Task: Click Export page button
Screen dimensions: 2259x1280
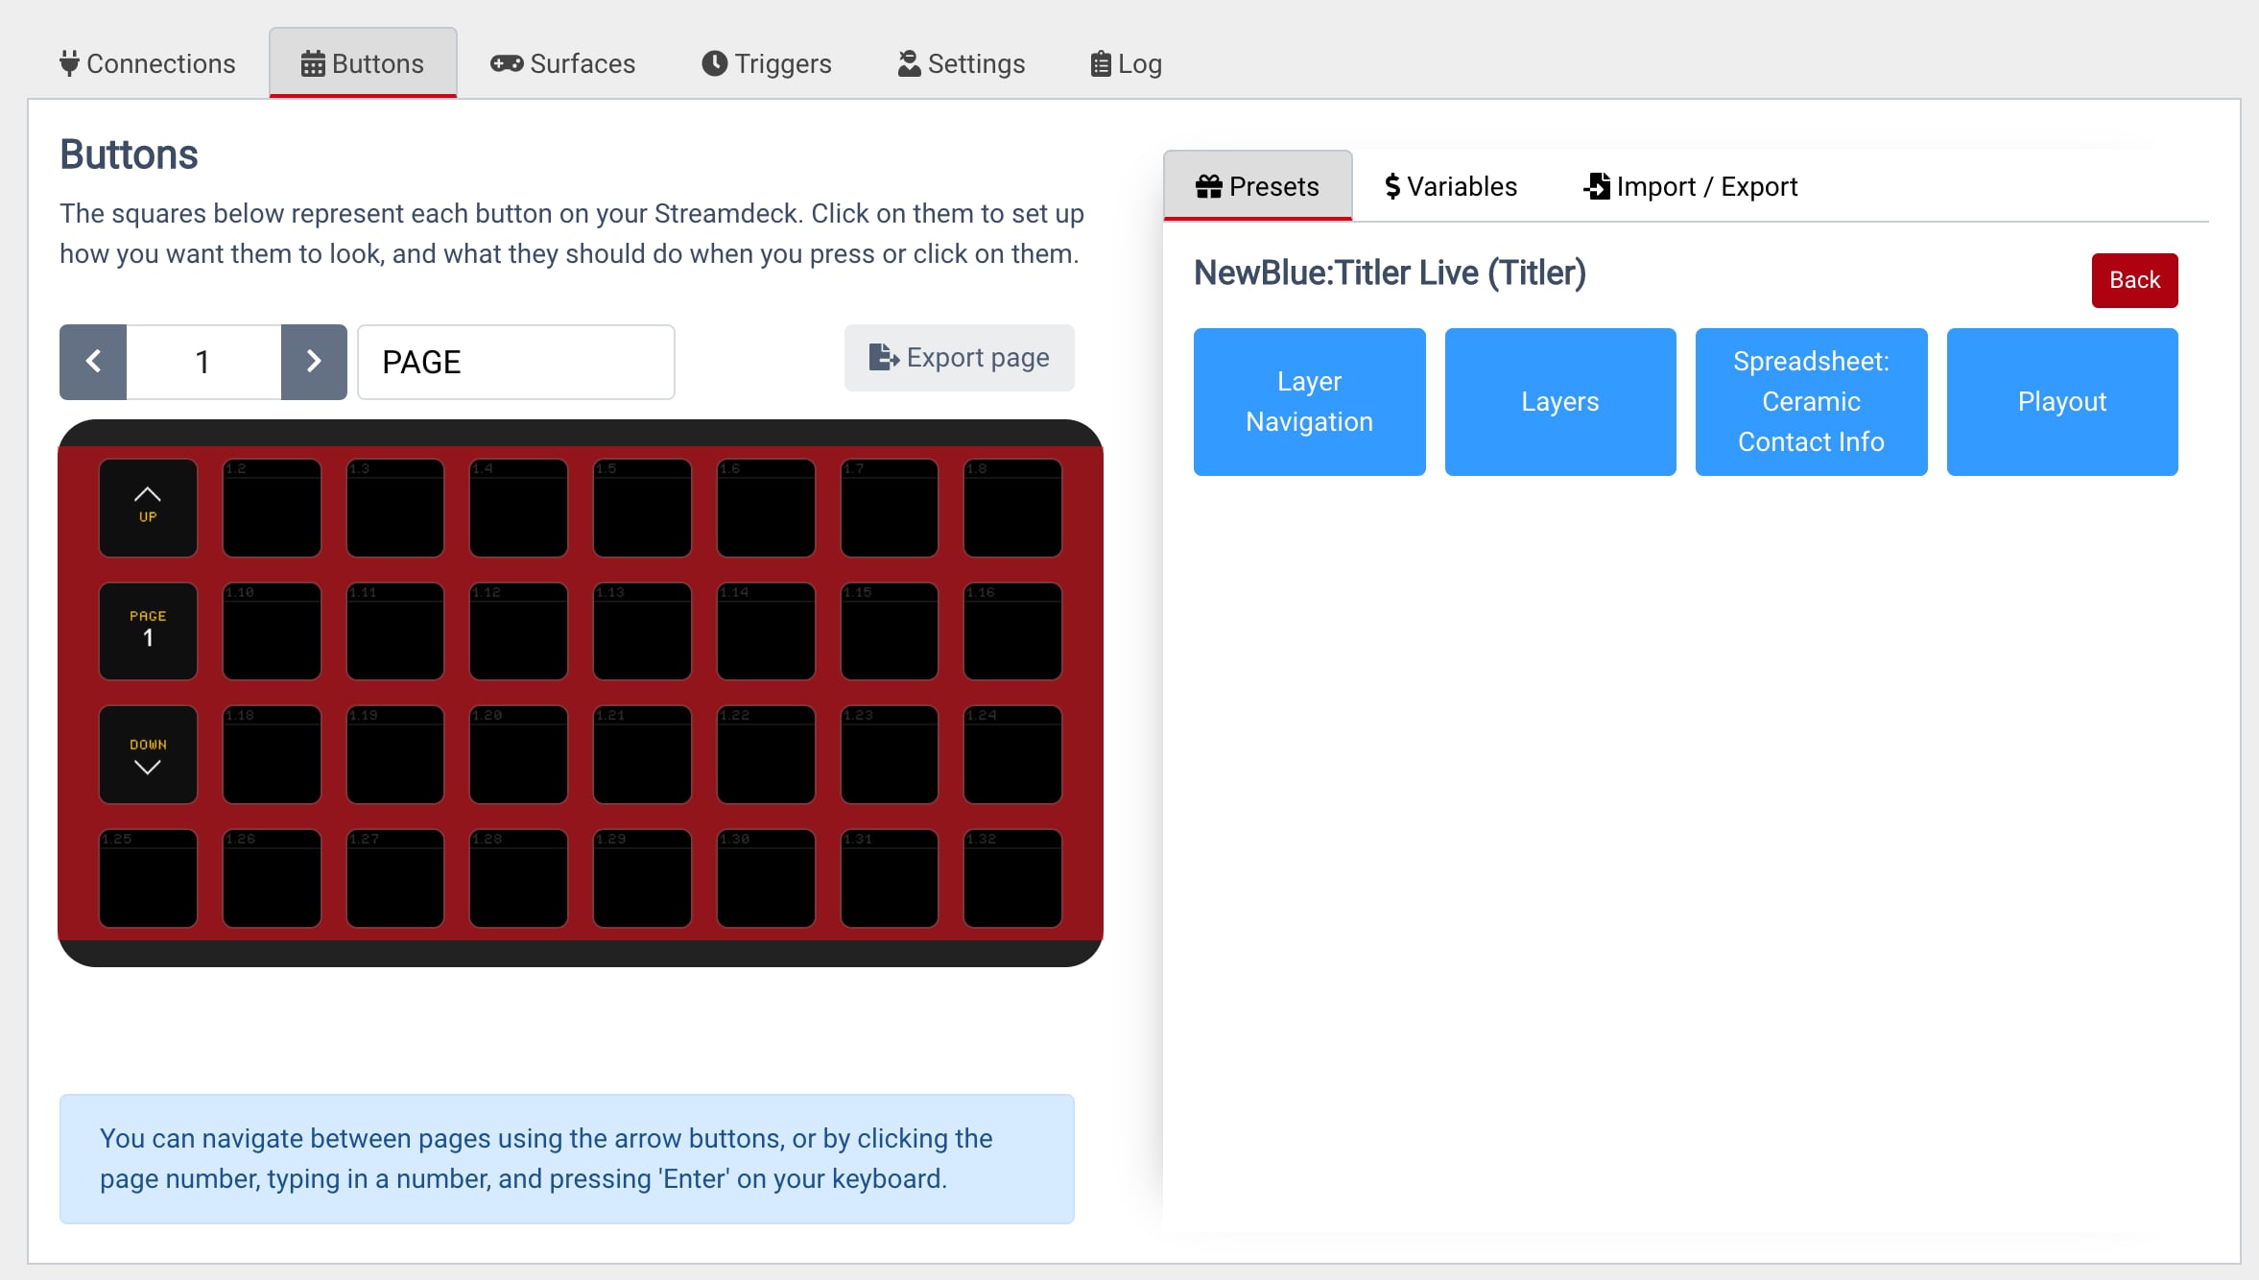Action: (960, 358)
